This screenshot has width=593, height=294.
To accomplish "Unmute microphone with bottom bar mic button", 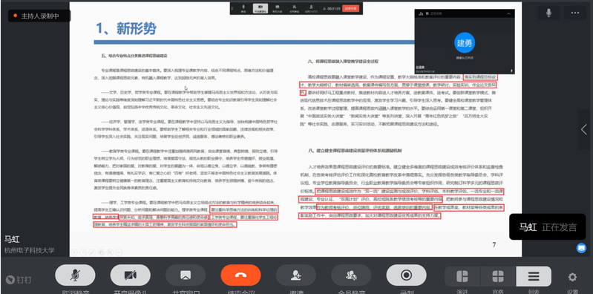I will [75, 275].
